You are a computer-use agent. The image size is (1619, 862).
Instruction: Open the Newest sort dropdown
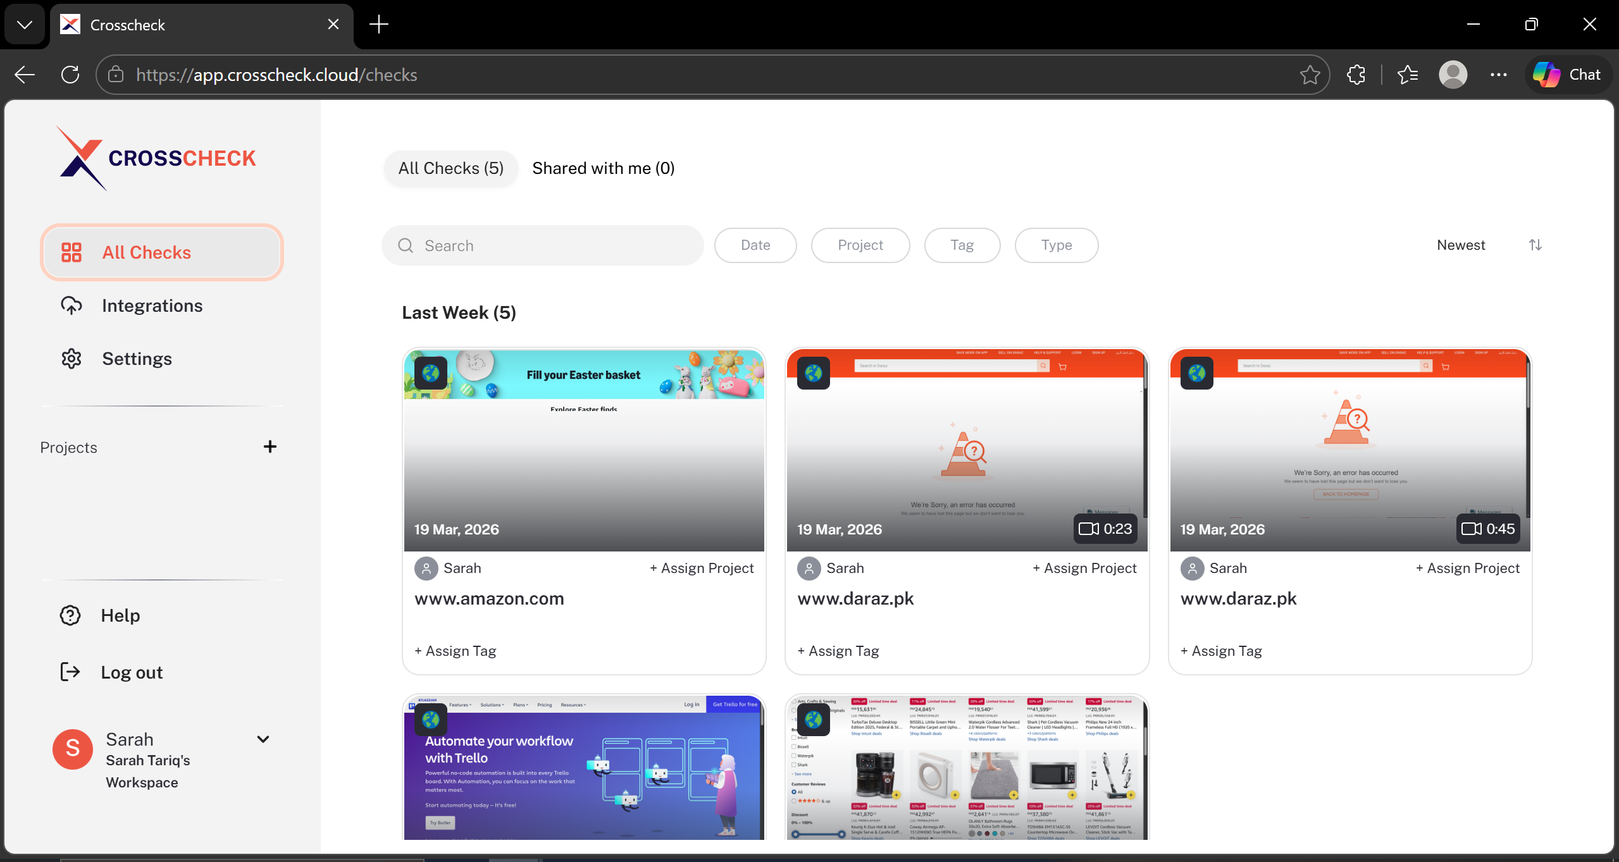pos(1460,245)
